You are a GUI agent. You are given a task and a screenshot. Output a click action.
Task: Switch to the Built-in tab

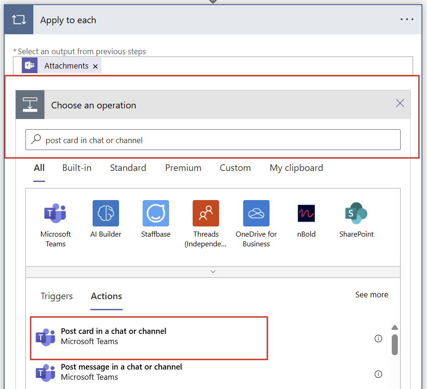click(77, 168)
